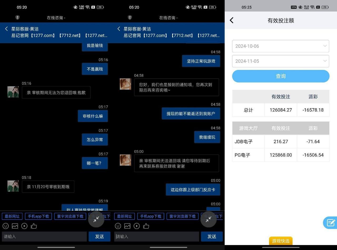337x250 pixels.
Task: Expand the 2024-10-06 start date dropdown
Action: [280, 46]
